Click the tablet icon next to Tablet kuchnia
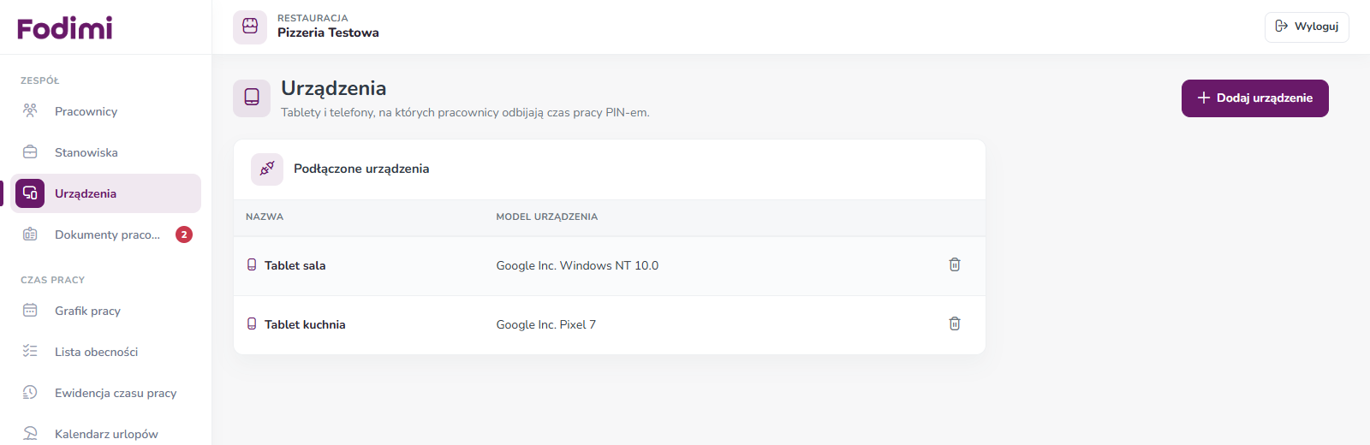This screenshot has width=1370, height=445. pos(252,324)
